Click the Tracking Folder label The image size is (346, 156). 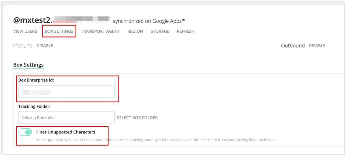tap(34, 106)
